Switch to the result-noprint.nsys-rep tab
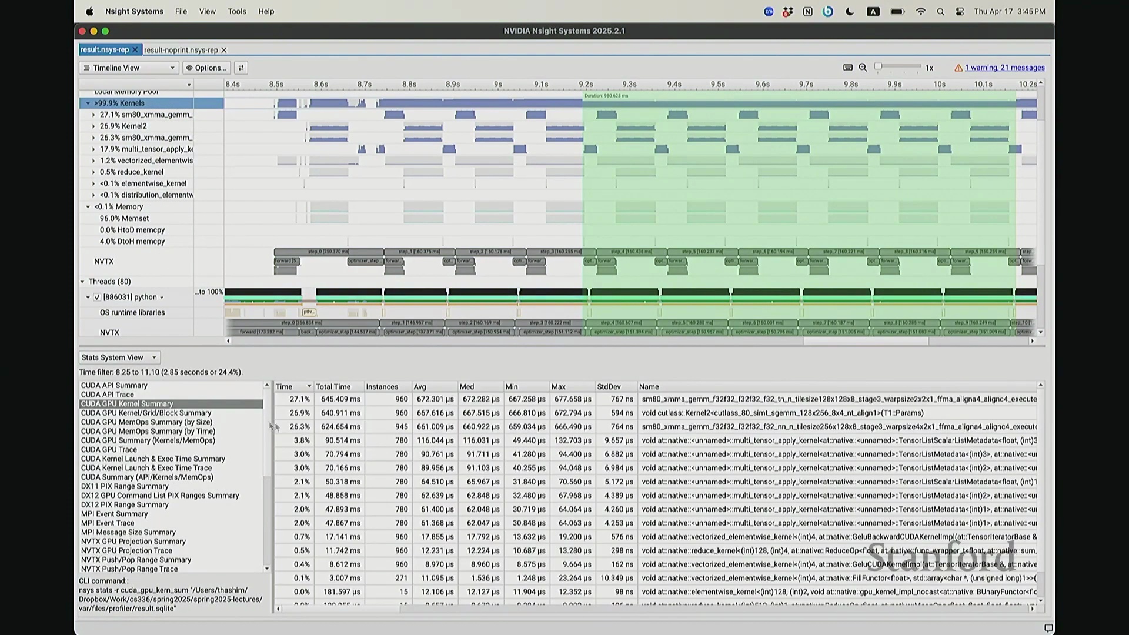Screen dimensions: 1129x635 pos(181,51)
